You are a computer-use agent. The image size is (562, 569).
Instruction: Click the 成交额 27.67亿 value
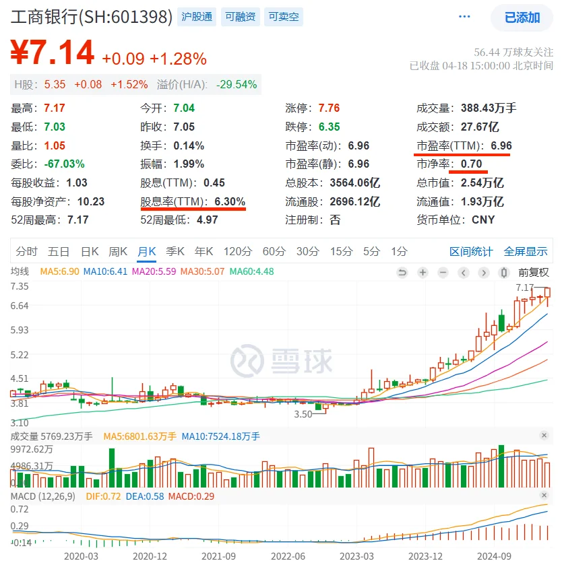[x=480, y=127]
